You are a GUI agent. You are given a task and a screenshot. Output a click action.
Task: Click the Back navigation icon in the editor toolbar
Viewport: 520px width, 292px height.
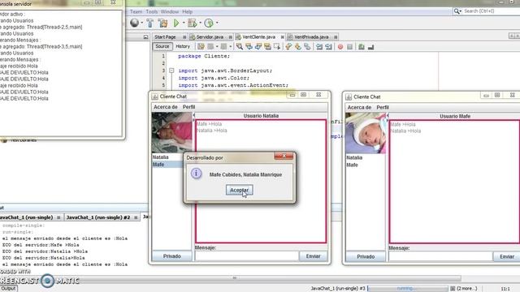210,47
